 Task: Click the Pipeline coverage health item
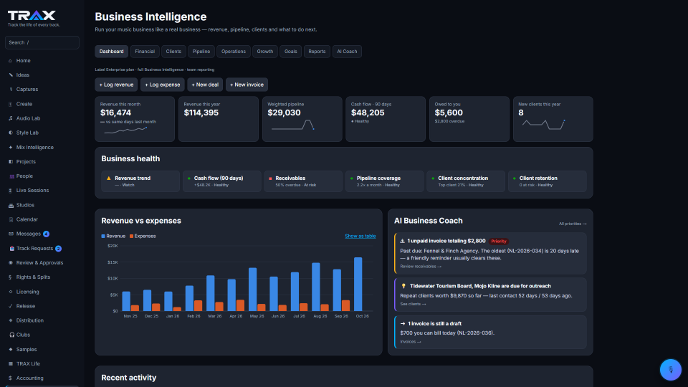[384, 181]
